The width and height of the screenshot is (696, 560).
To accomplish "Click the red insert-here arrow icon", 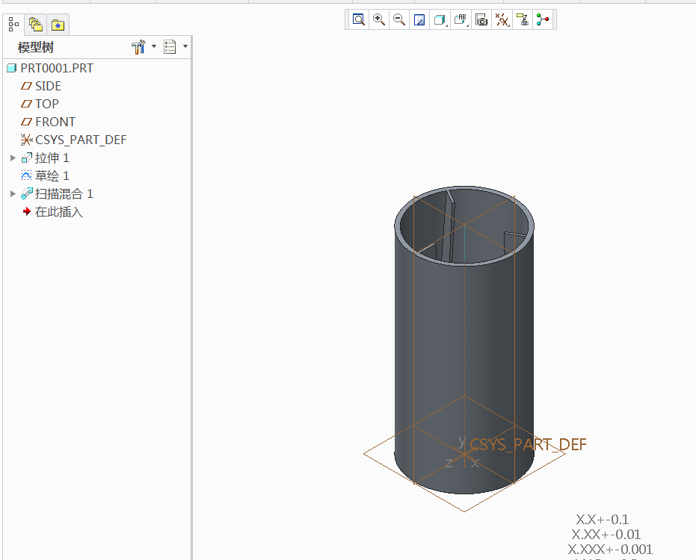I will 27,211.
